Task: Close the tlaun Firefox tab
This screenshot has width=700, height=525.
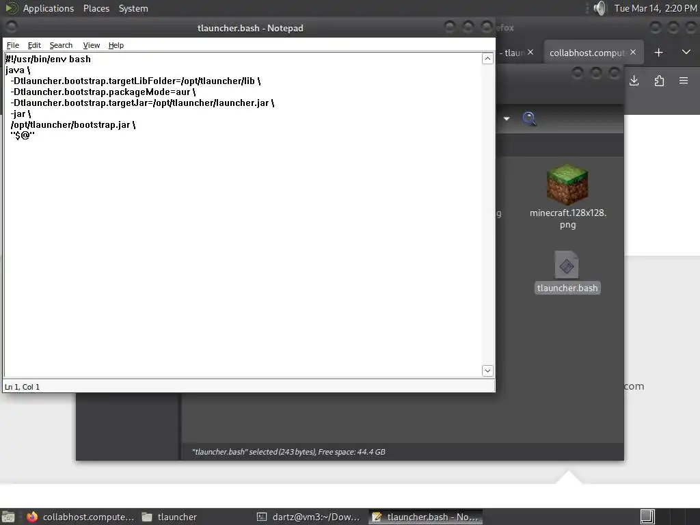Action: [x=530, y=52]
